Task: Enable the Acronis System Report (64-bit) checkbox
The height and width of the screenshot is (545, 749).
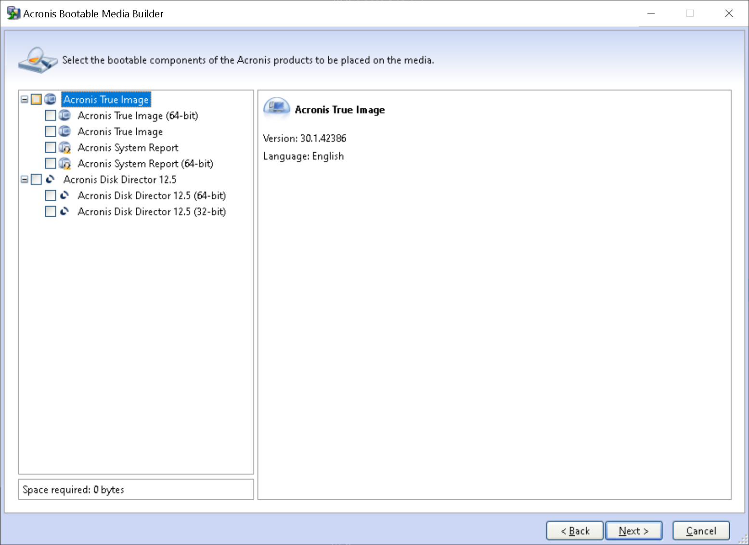Action: click(51, 164)
